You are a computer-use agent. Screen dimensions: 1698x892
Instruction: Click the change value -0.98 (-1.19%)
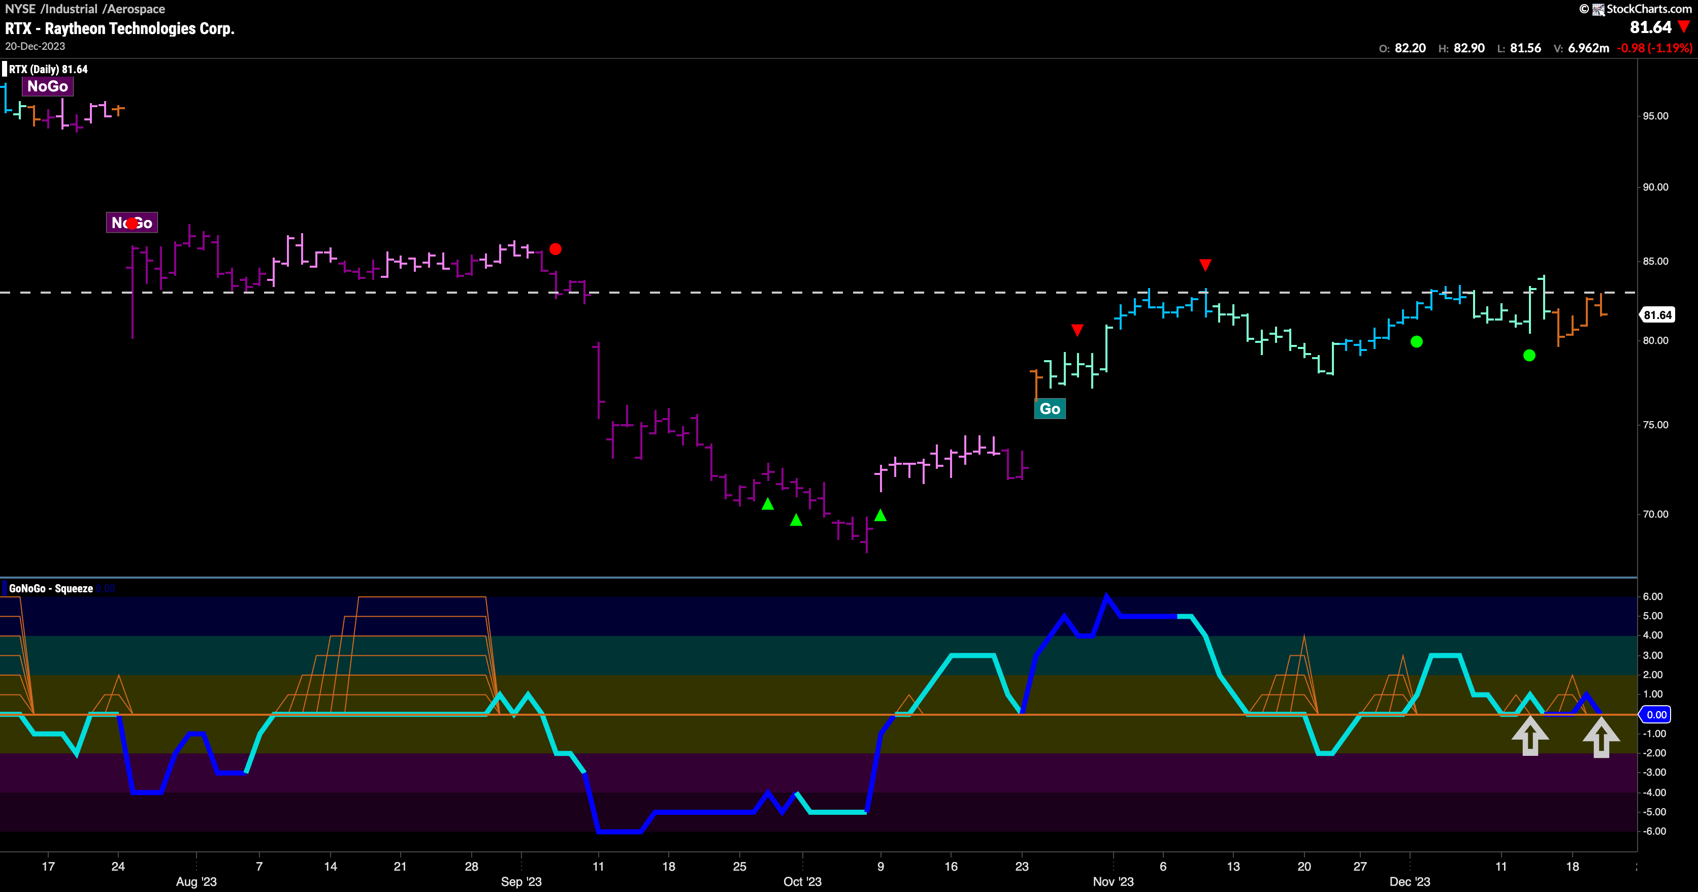(x=1654, y=48)
